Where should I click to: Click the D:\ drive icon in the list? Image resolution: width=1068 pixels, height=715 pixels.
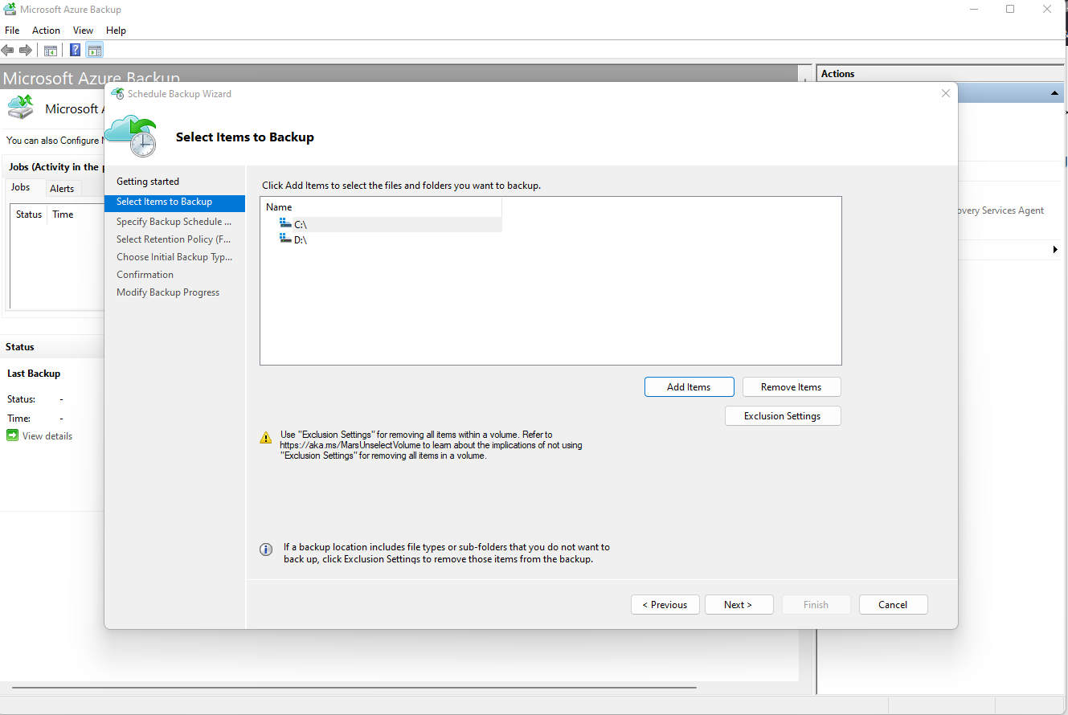(285, 239)
